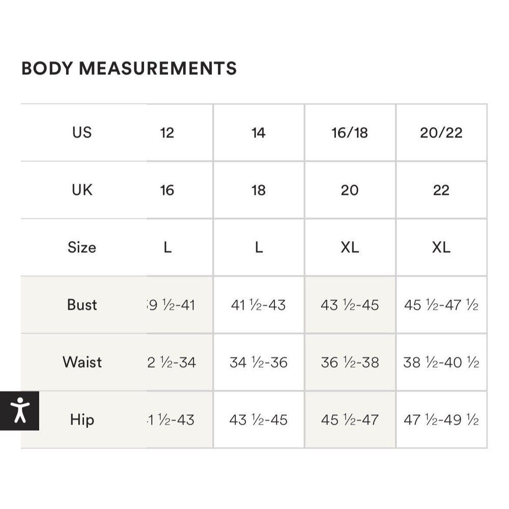
Task: Click the Bust row label
Action: (82, 305)
